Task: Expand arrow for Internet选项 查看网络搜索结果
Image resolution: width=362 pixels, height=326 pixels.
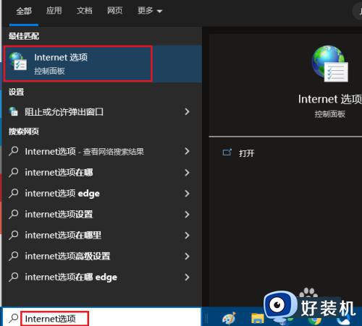Action: point(187,151)
